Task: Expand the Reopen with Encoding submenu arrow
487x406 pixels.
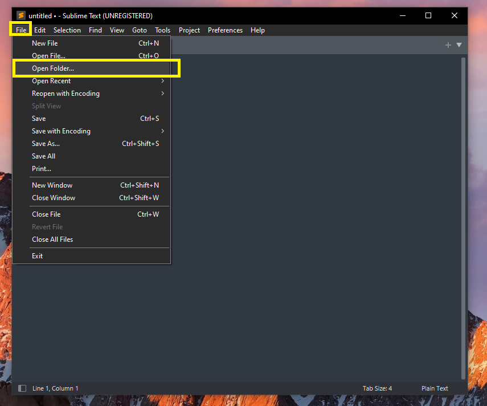Action: click(162, 94)
